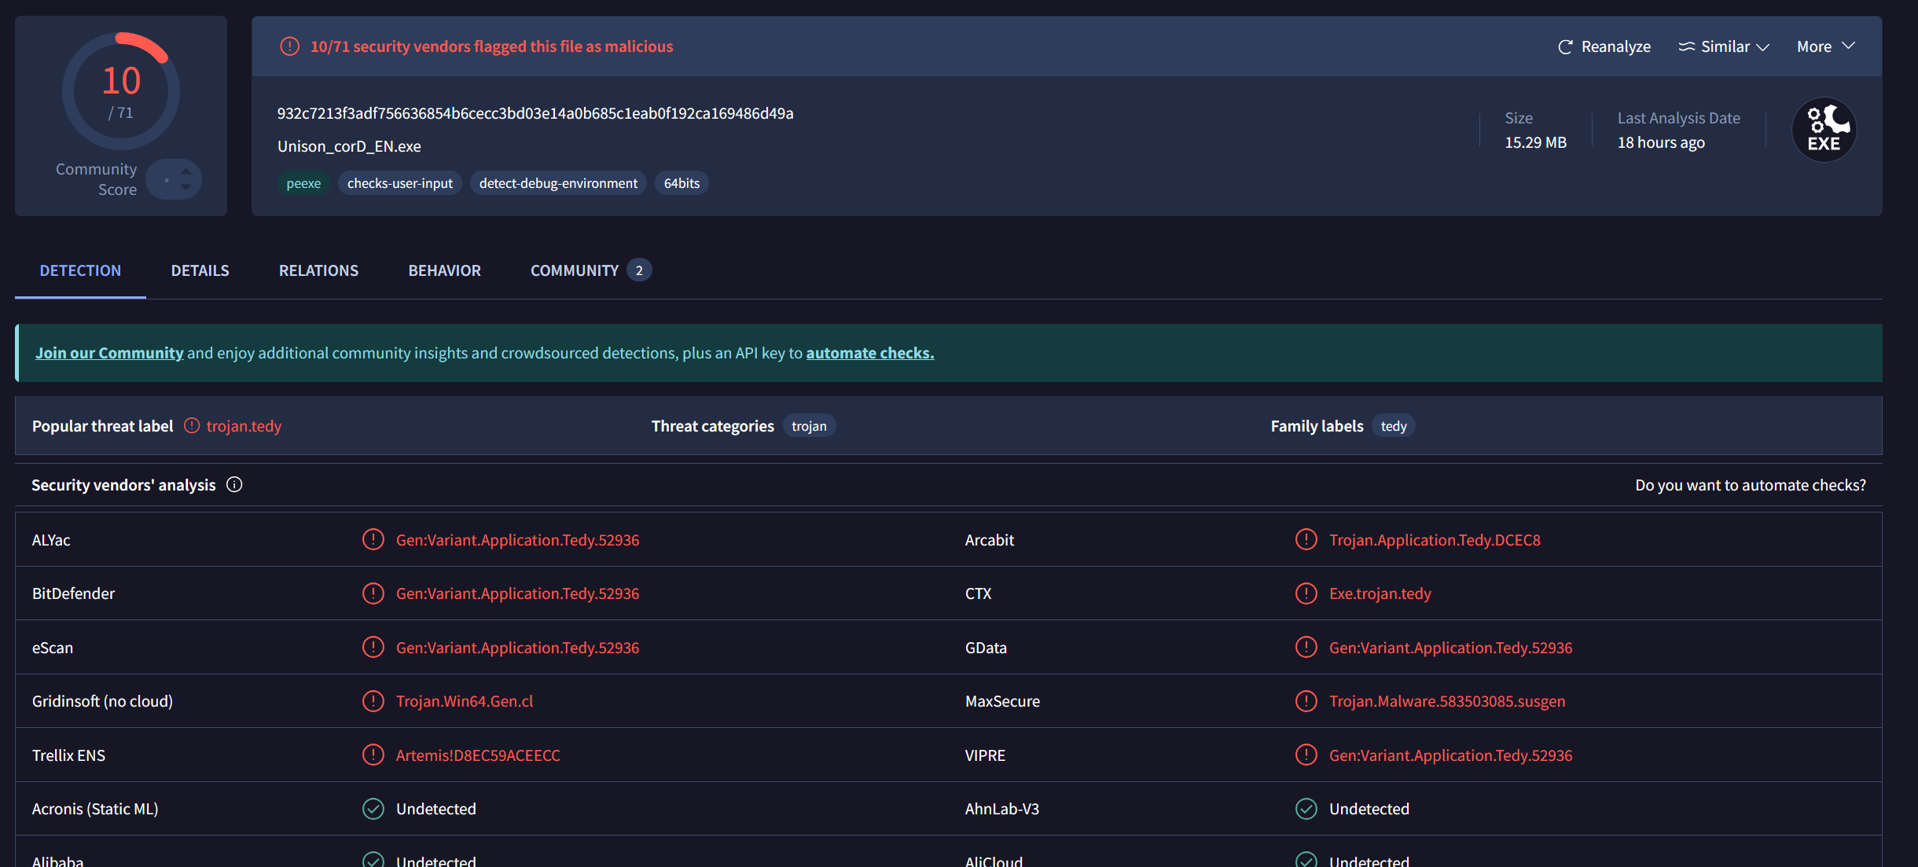Click the detect-debug-environment tag
The width and height of the screenshot is (1918, 867).
click(558, 183)
